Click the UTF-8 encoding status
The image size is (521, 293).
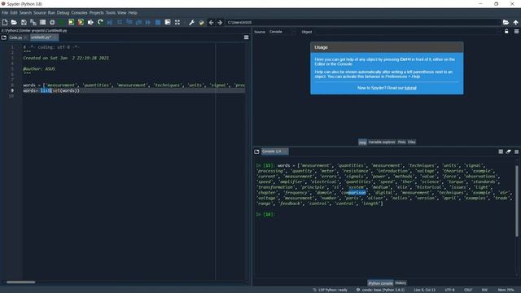coord(449,290)
